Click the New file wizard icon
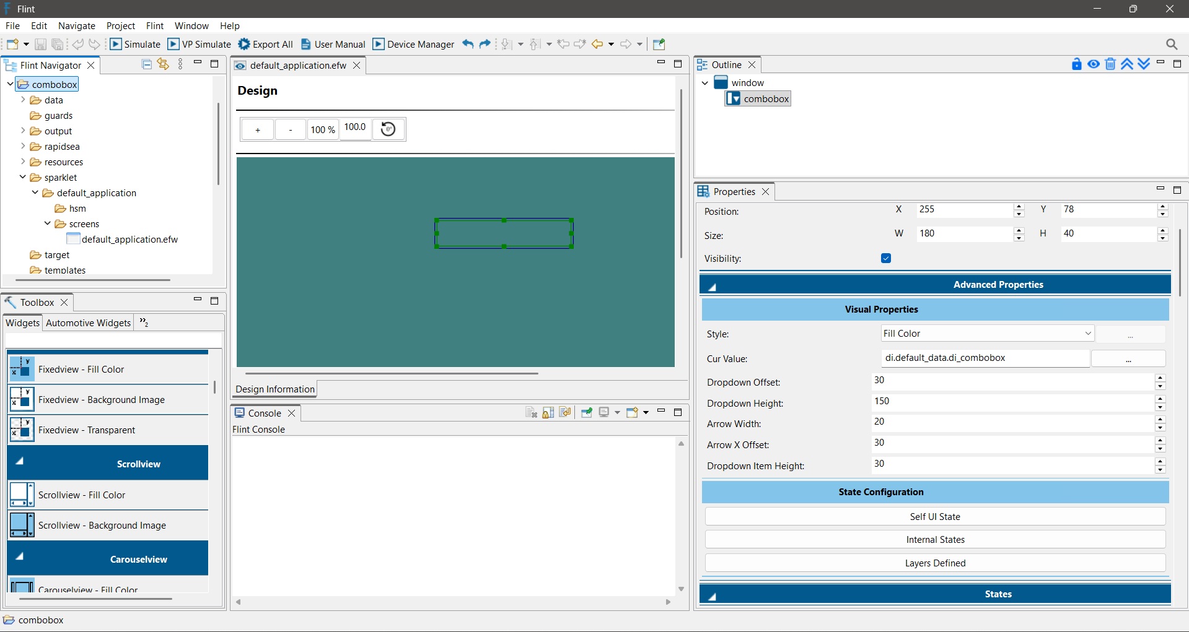This screenshot has height=632, width=1189. point(12,44)
